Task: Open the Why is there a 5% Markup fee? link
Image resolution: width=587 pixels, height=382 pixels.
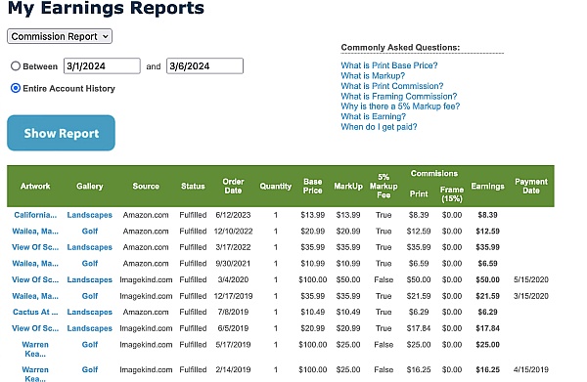Action: point(400,106)
